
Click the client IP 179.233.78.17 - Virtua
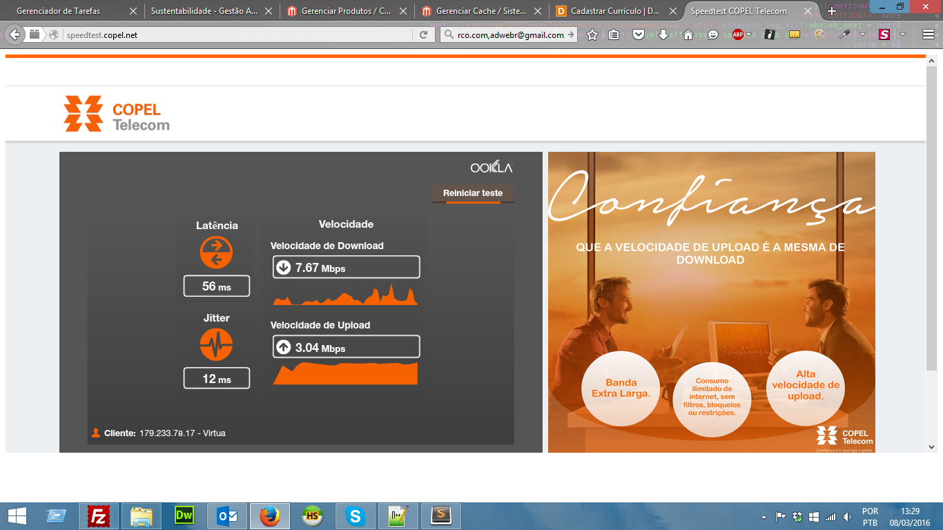182,433
